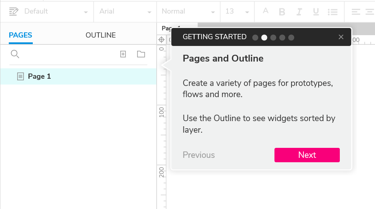Image resolution: width=375 pixels, height=209 pixels.
Task: Click the pink Next button
Action: 307,155
